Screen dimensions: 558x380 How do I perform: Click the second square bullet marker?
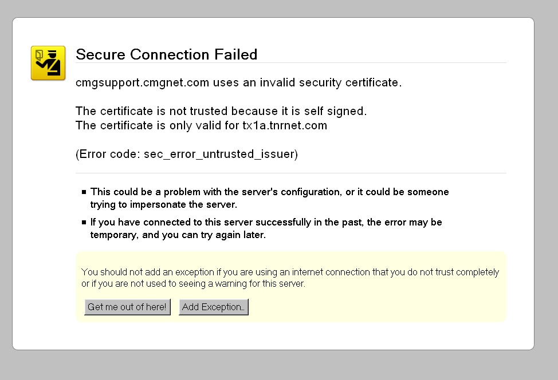point(84,223)
